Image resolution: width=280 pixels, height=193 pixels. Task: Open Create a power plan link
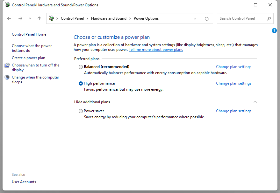click(x=28, y=58)
